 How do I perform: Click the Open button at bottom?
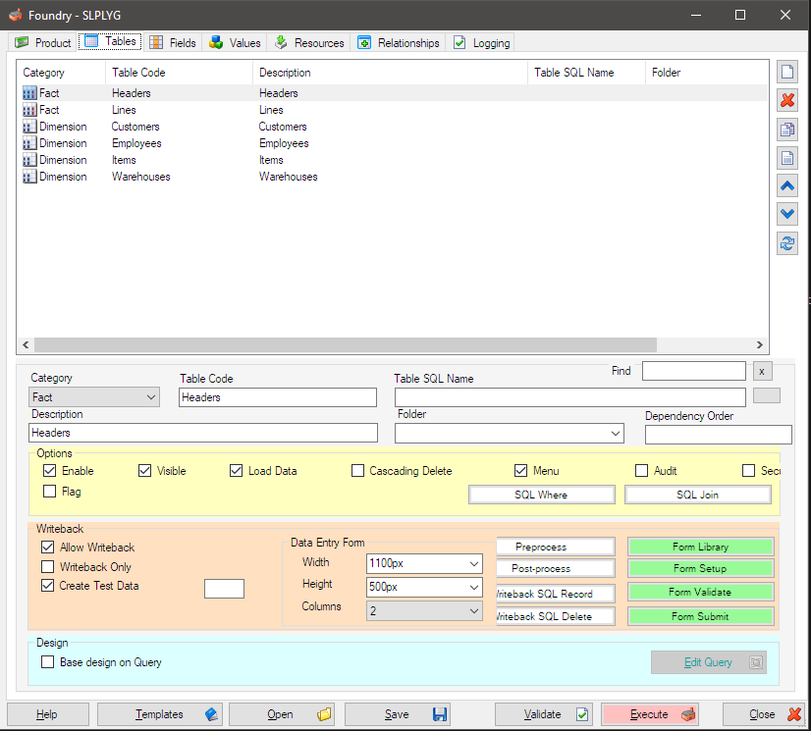282,714
